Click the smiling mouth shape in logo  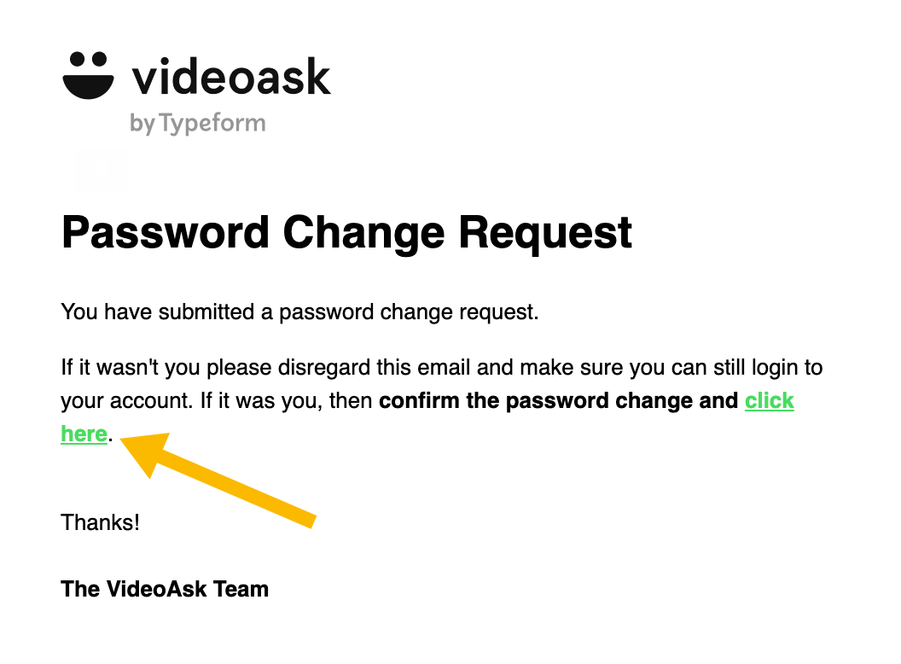[x=88, y=87]
